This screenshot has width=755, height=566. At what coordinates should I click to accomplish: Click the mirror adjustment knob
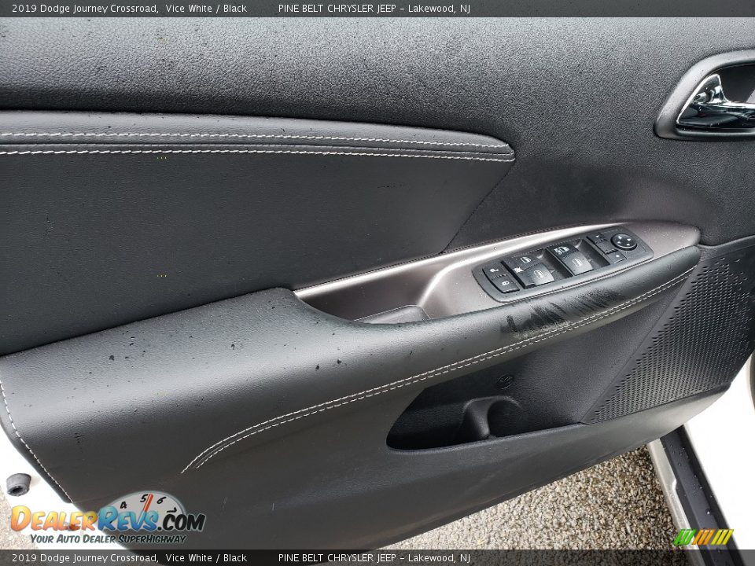click(624, 241)
